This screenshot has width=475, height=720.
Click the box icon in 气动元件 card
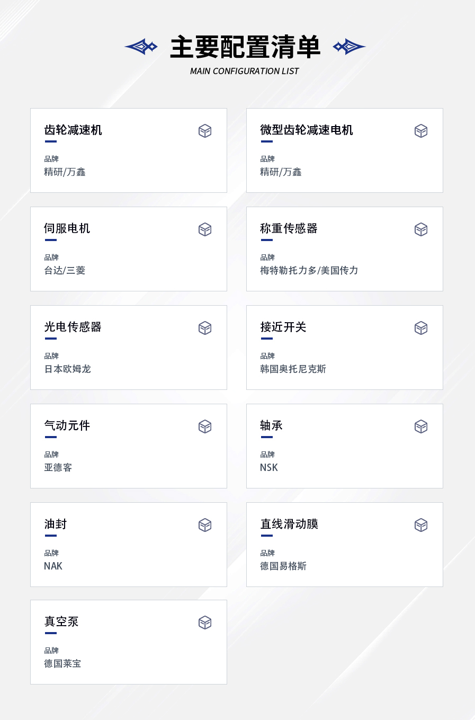pyautogui.click(x=205, y=426)
